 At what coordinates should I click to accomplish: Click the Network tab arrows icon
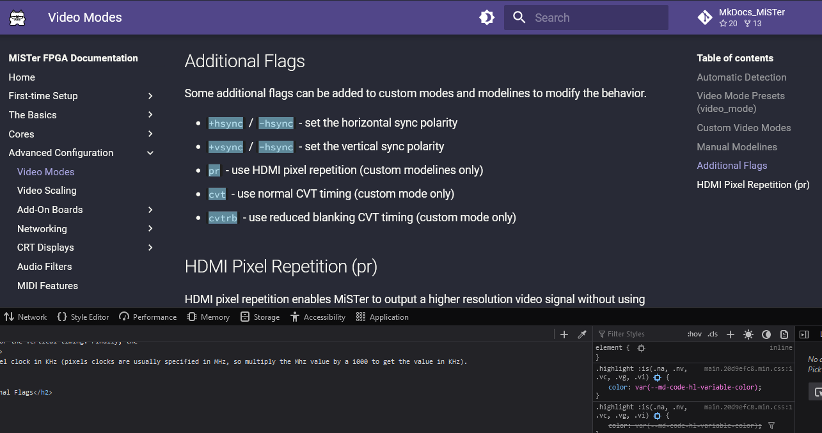tap(9, 317)
